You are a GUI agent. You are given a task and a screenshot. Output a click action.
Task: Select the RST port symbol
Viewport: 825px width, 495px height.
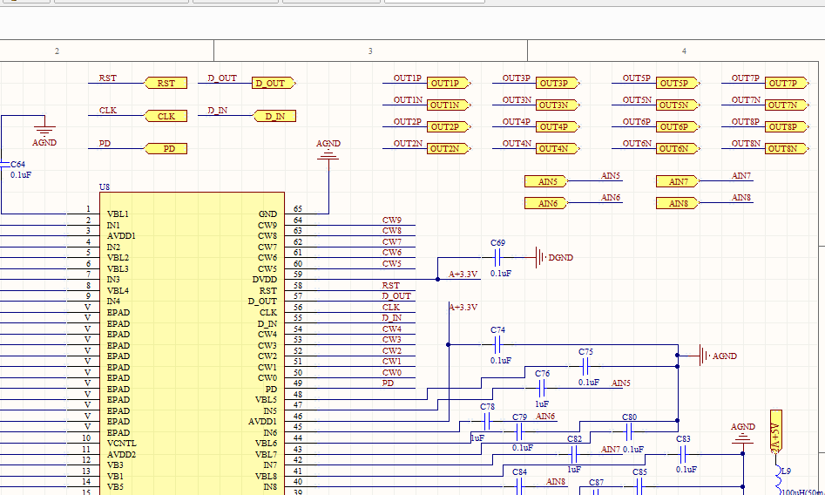click(x=166, y=84)
